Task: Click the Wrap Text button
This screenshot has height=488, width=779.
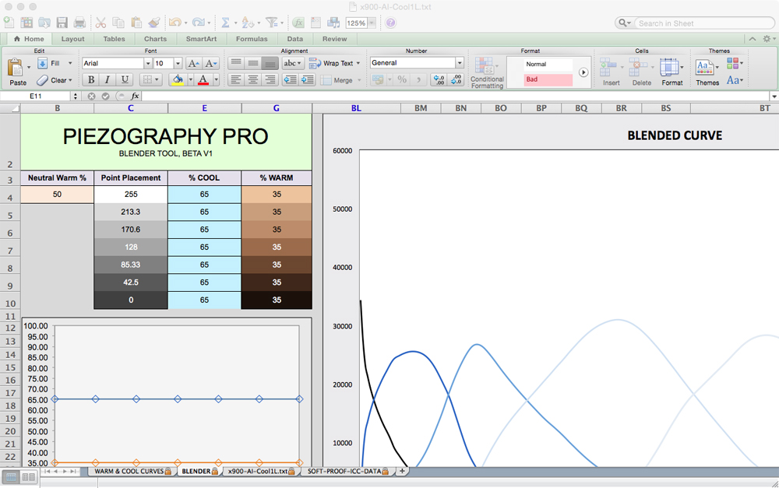Action: click(x=334, y=63)
